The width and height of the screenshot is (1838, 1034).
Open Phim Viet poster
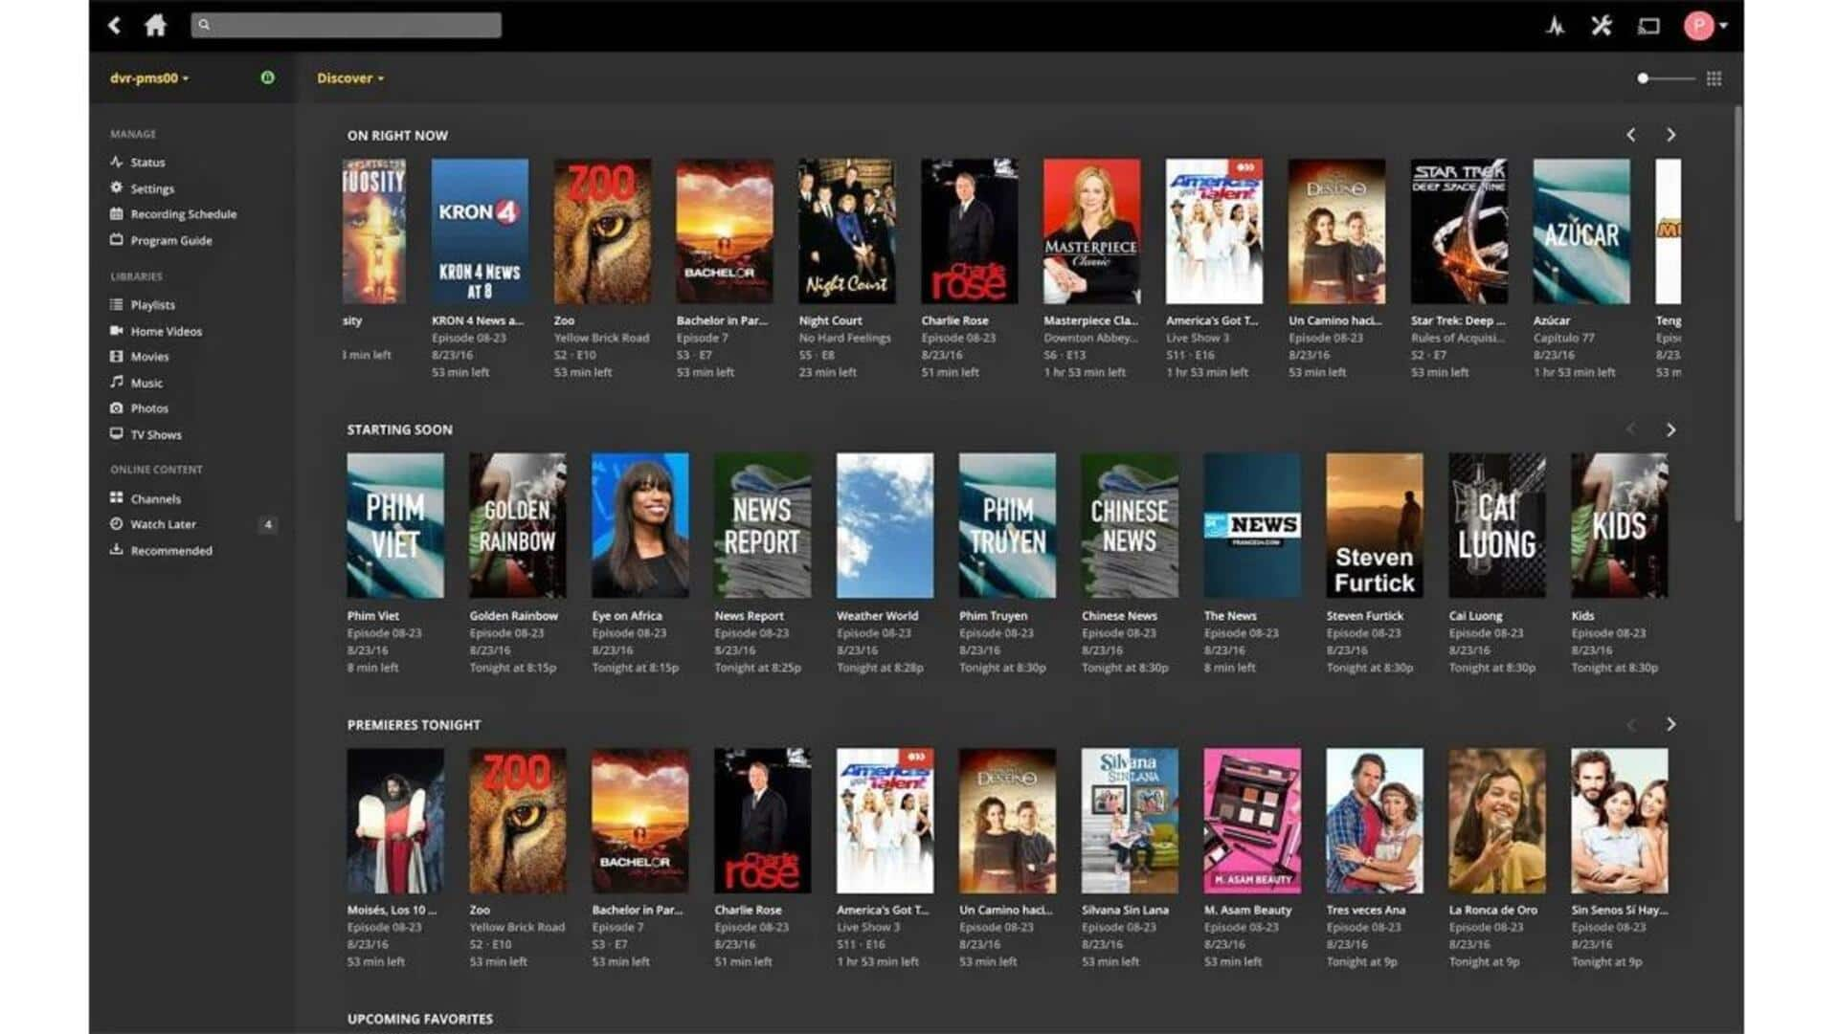click(395, 526)
